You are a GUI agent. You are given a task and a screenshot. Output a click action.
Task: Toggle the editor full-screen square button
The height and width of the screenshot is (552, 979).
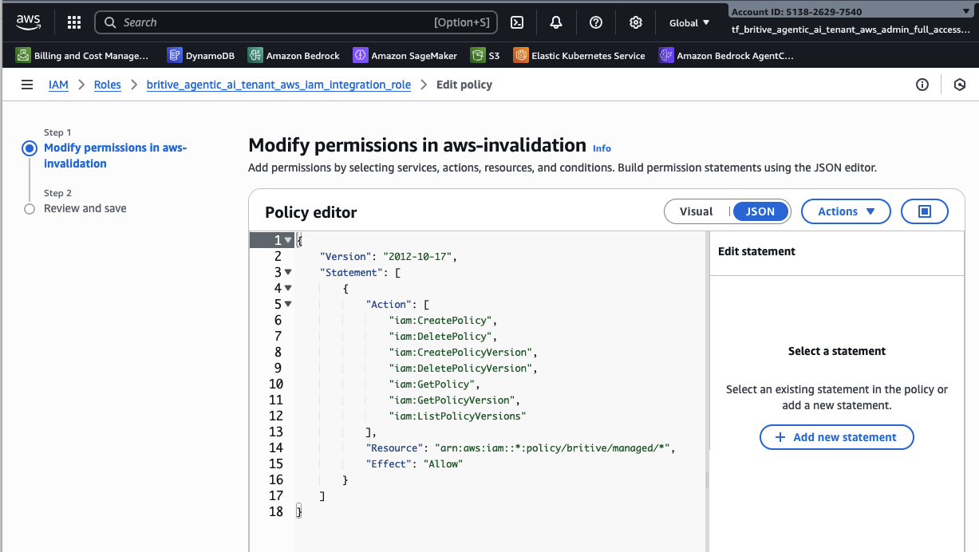(x=924, y=211)
